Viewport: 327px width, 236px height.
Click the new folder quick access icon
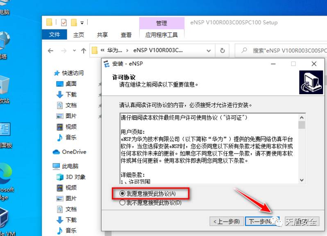point(74,23)
